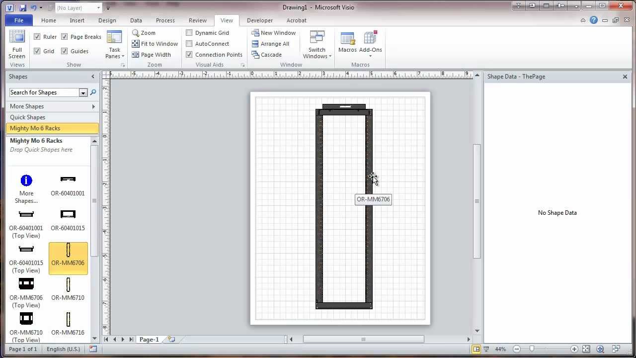This screenshot has height=358, width=636.
Task: Click the Insert Page tab icon
Action: (x=171, y=340)
